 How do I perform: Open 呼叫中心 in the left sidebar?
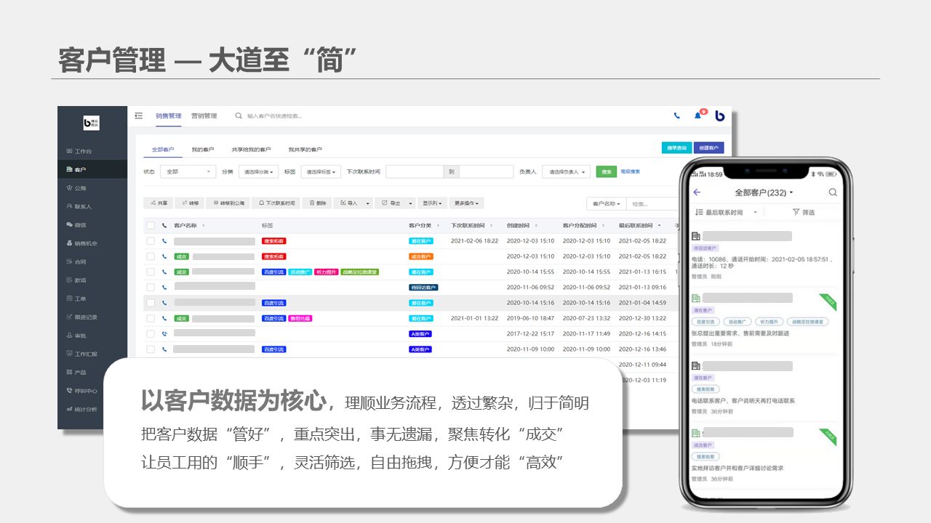click(85, 391)
